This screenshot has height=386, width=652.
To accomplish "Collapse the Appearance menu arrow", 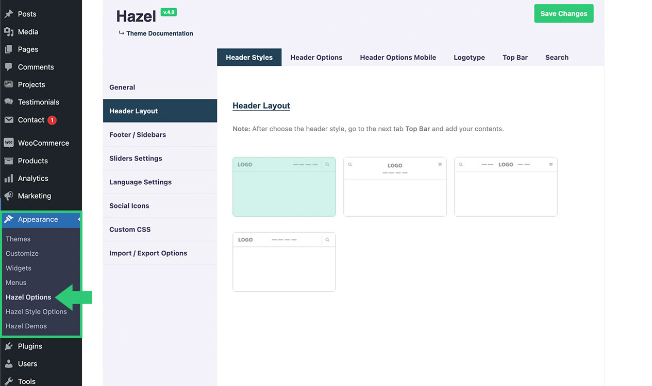I will (79, 220).
